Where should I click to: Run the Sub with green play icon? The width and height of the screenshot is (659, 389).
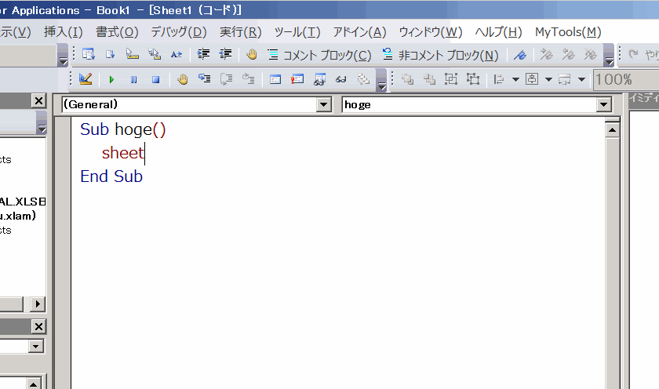(x=111, y=79)
